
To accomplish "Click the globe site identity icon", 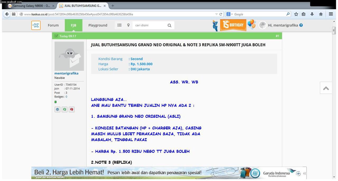I will click(x=21, y=14).
